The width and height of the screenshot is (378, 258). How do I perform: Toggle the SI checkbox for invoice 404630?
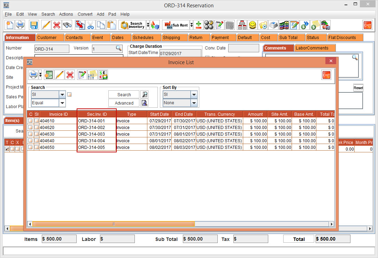click(37, 134)
